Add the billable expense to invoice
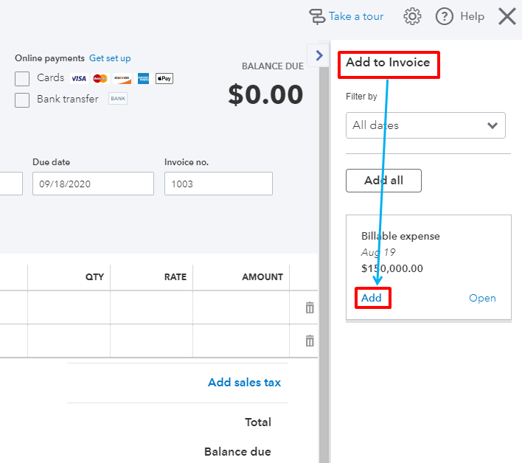The image size is (522, 463). 372,298
